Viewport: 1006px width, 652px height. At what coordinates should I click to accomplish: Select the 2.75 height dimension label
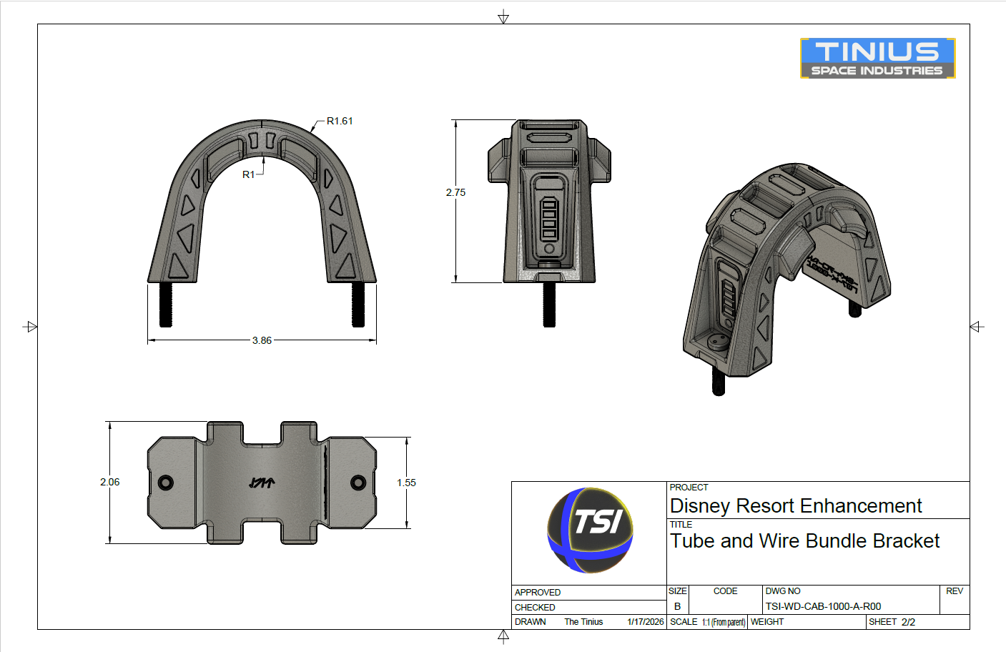(x=455, y=192)
